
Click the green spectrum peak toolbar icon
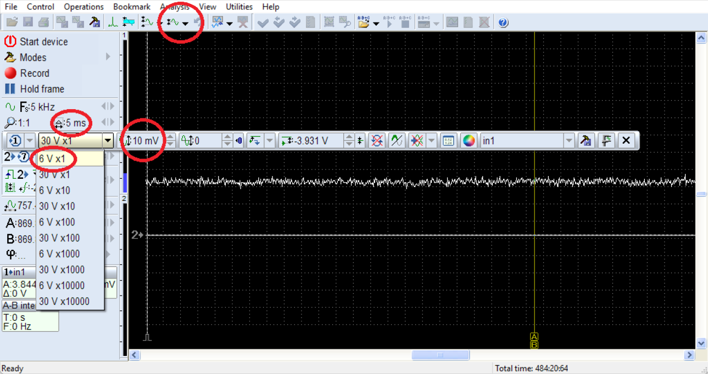point(113,22)
